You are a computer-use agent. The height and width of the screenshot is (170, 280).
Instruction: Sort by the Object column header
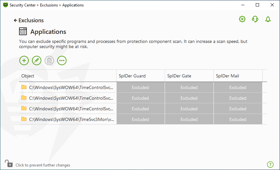coord(68,76)
